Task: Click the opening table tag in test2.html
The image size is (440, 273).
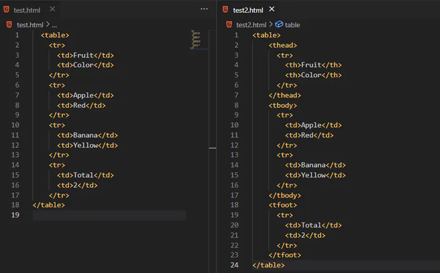Action: 266,35
